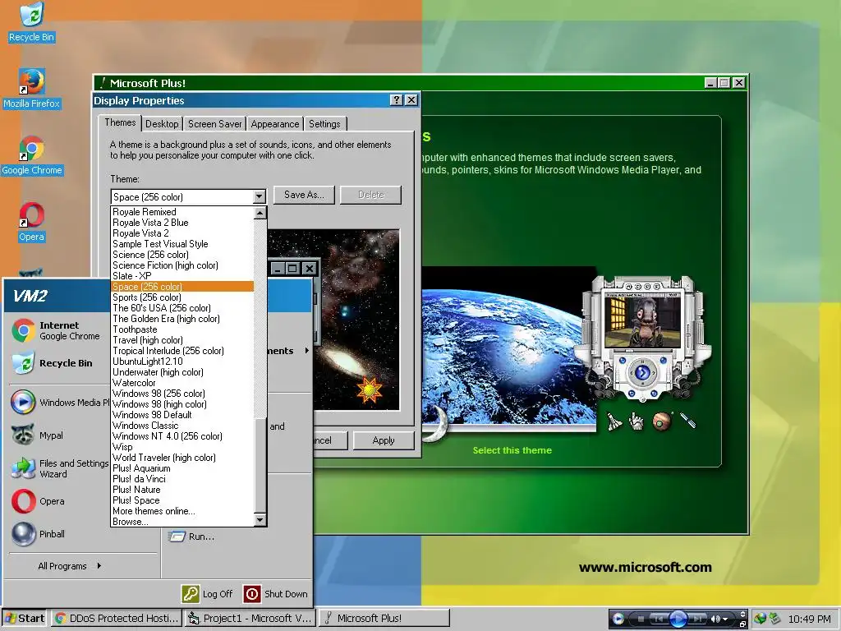Launch Mozilla Firefox from the desktop
841x631 pixels.
point(31,89)
